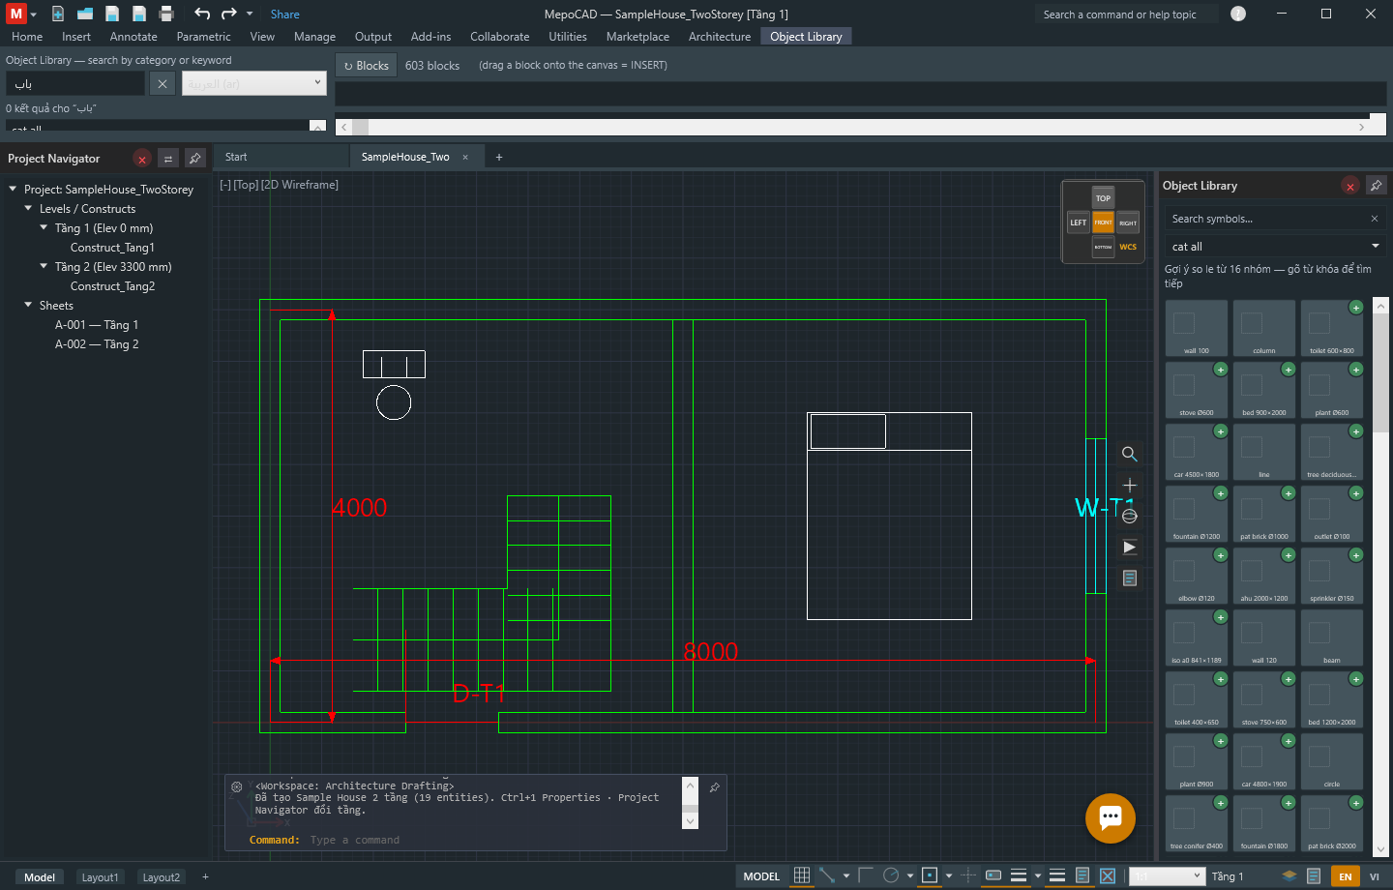1393x890 pixels.
Task: Open a file with the folder icon
Action: [85, 14]
